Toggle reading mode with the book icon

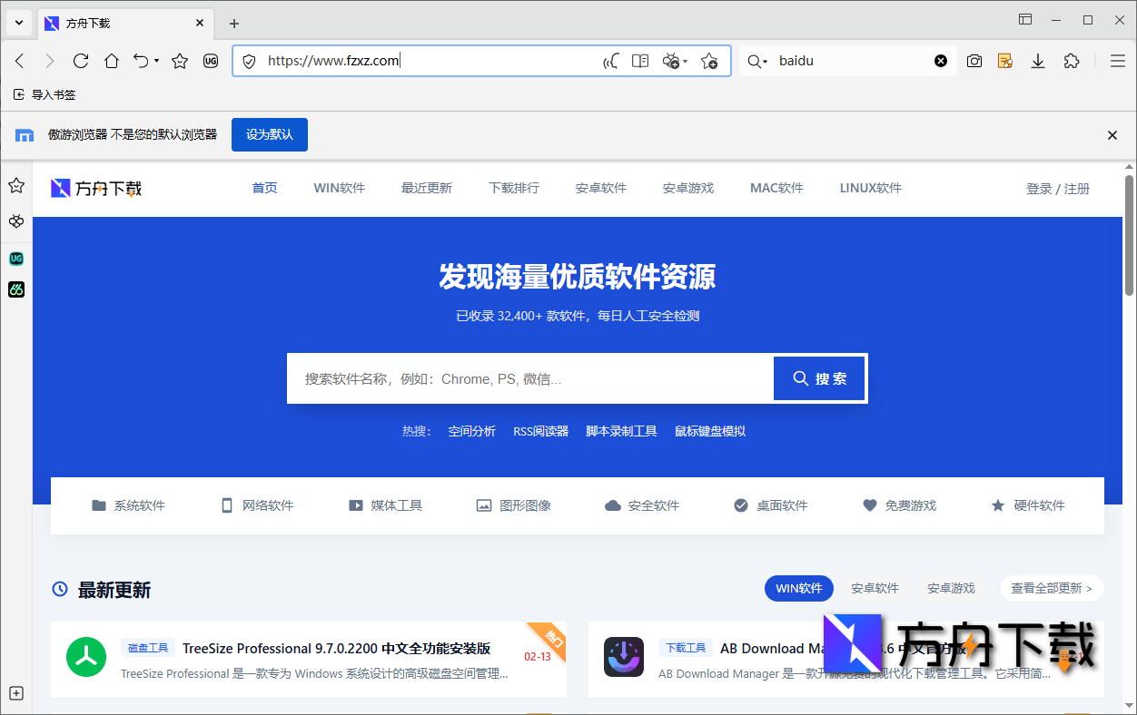[639, 61]
